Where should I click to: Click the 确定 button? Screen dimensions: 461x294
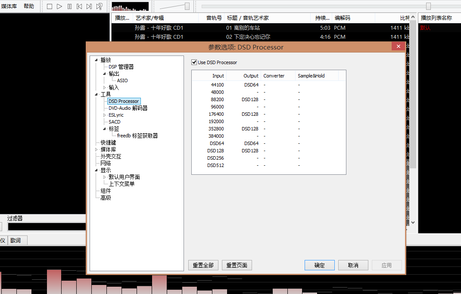point(319,265)
